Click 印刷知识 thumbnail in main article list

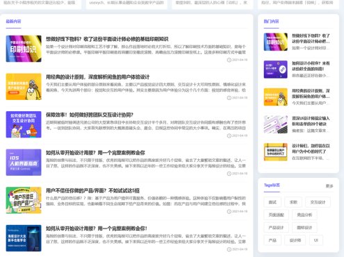(x=24, y=49)
